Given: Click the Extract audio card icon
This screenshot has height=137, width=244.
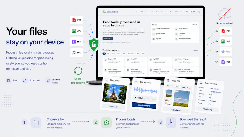Looking at the screenshot, I should [x=136, y=81].
